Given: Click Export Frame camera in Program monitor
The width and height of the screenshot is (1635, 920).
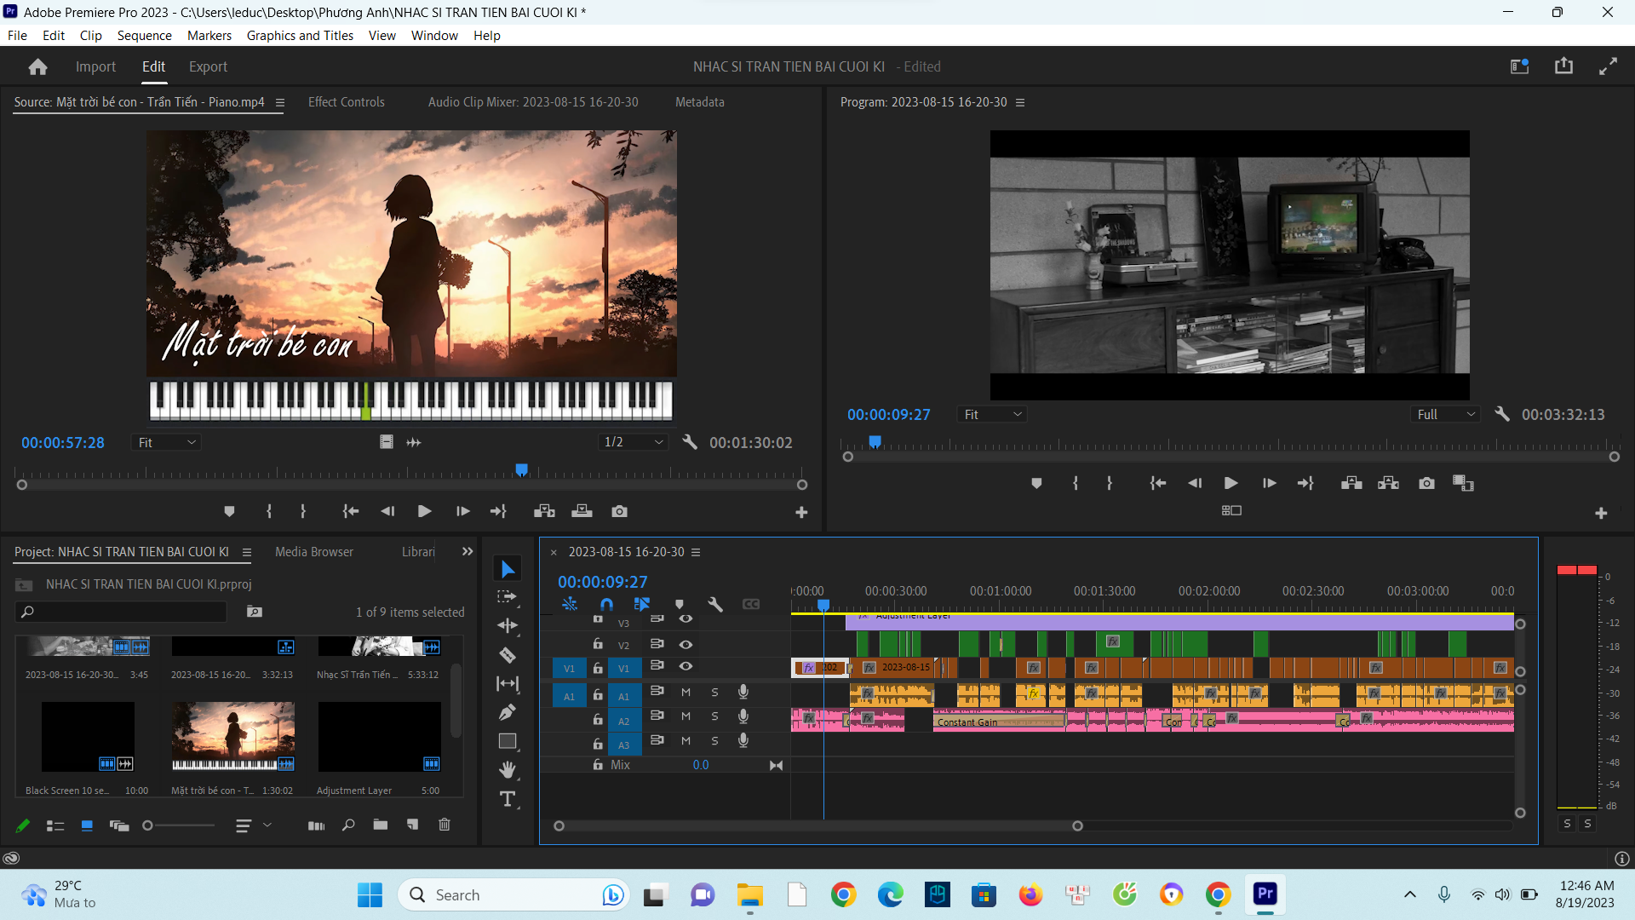Looking at the screenshot, I should pyautogui.click(x=1426, y=483).
